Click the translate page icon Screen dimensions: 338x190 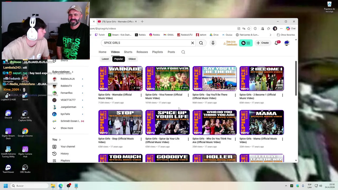pos(244,28)
